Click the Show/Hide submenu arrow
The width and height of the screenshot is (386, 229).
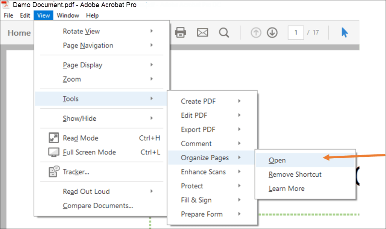point(152,118)
